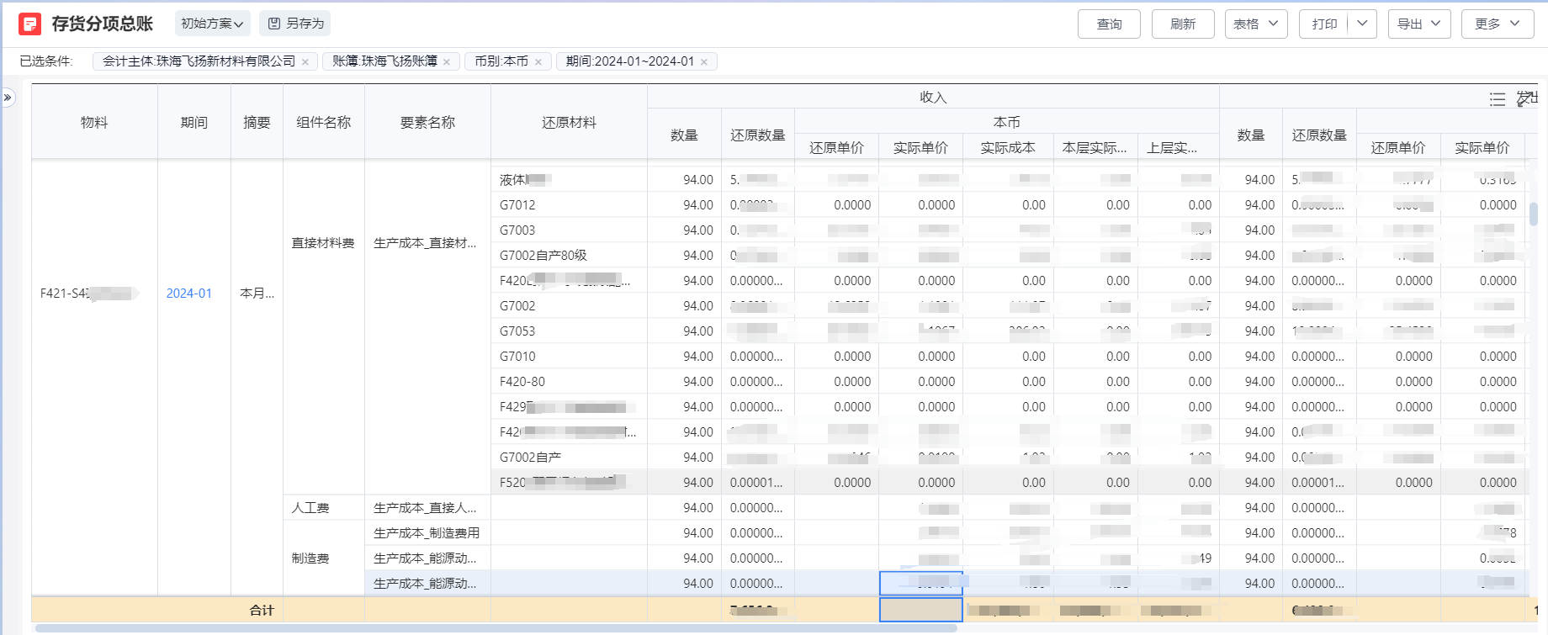Open the dropdown arrow next to 打印
Viewport: 1548px width, 635px height.
pos(1362,24)
